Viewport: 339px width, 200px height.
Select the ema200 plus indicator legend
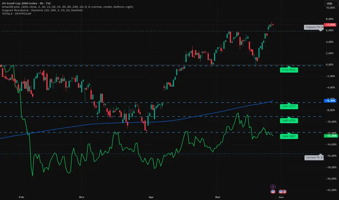[67, 7]
